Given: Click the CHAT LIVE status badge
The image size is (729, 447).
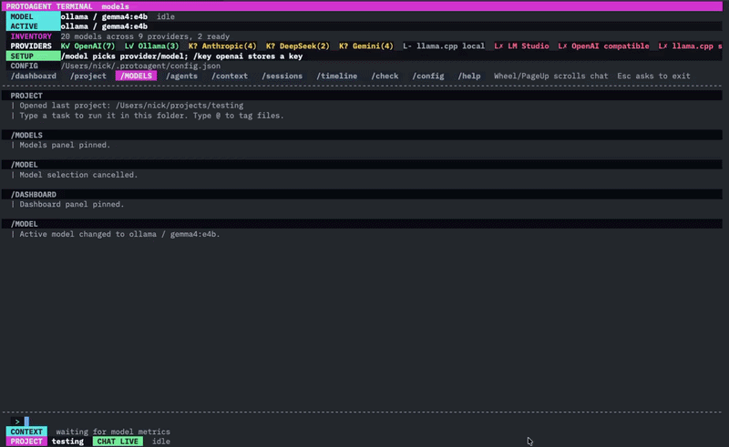Looking at the screenshot, I should coord(118,442).
